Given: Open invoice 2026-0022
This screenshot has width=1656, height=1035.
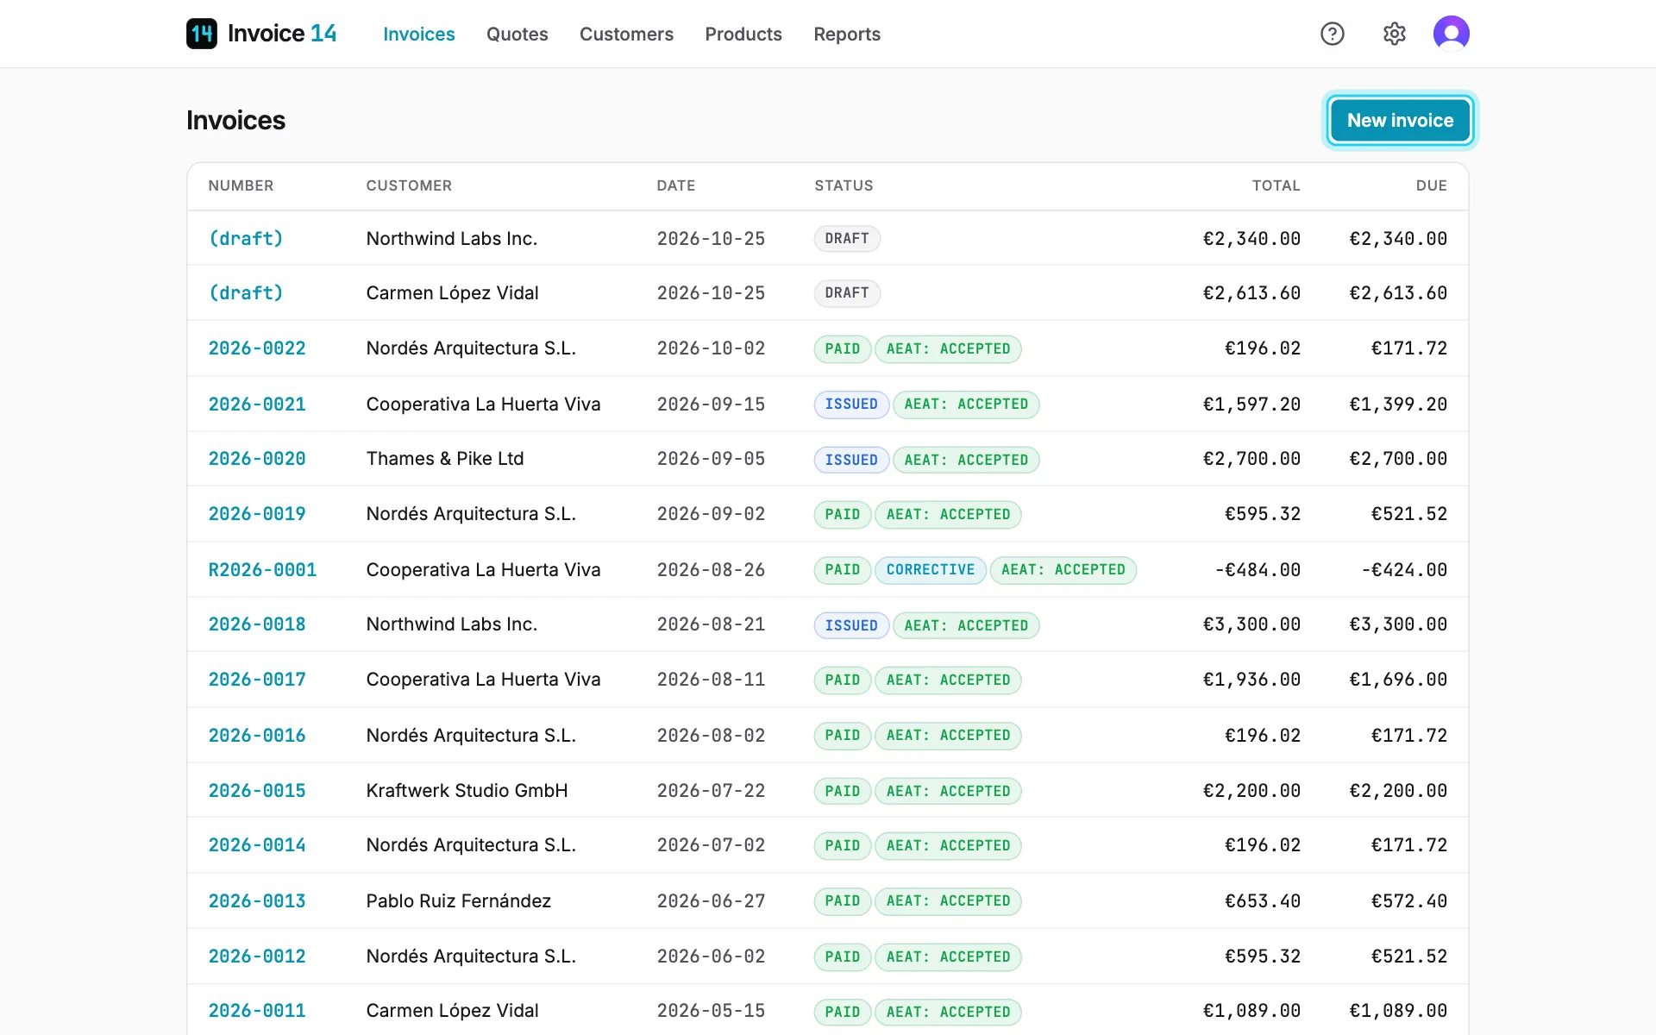Looking at the screenshot, I should point(257,348).
